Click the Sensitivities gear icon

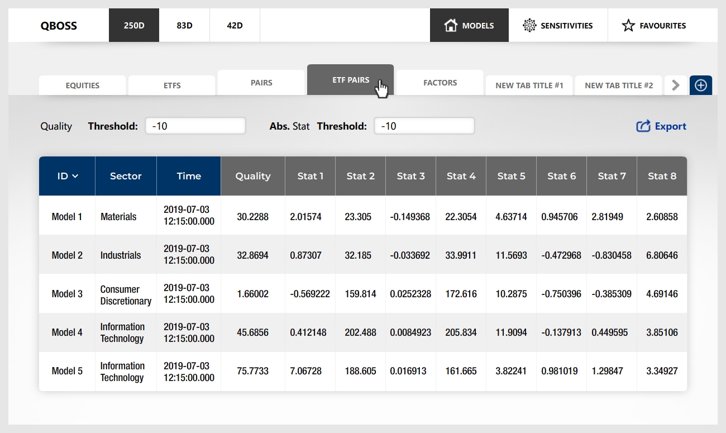pyautogui.click(x=529, y=25)
